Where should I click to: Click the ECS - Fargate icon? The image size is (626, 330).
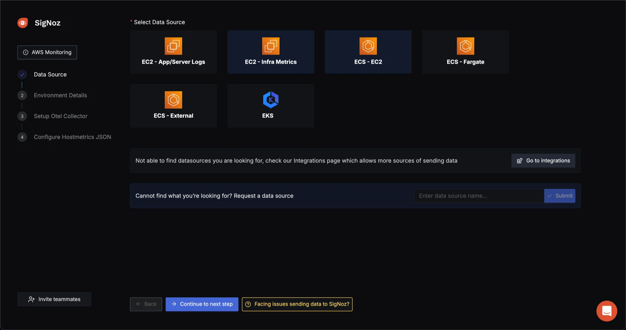pyautogui.click(x=465, y=46)
